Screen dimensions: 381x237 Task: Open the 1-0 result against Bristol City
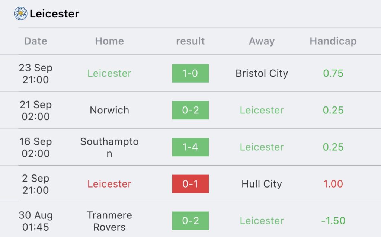click(x=190, y=73)
